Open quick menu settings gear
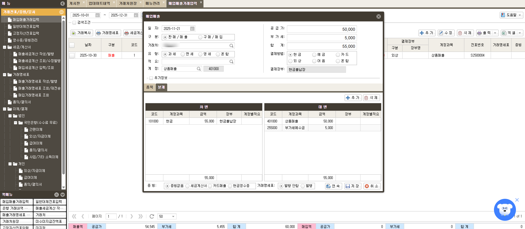 pyautogui.click(x=57, y=195)
